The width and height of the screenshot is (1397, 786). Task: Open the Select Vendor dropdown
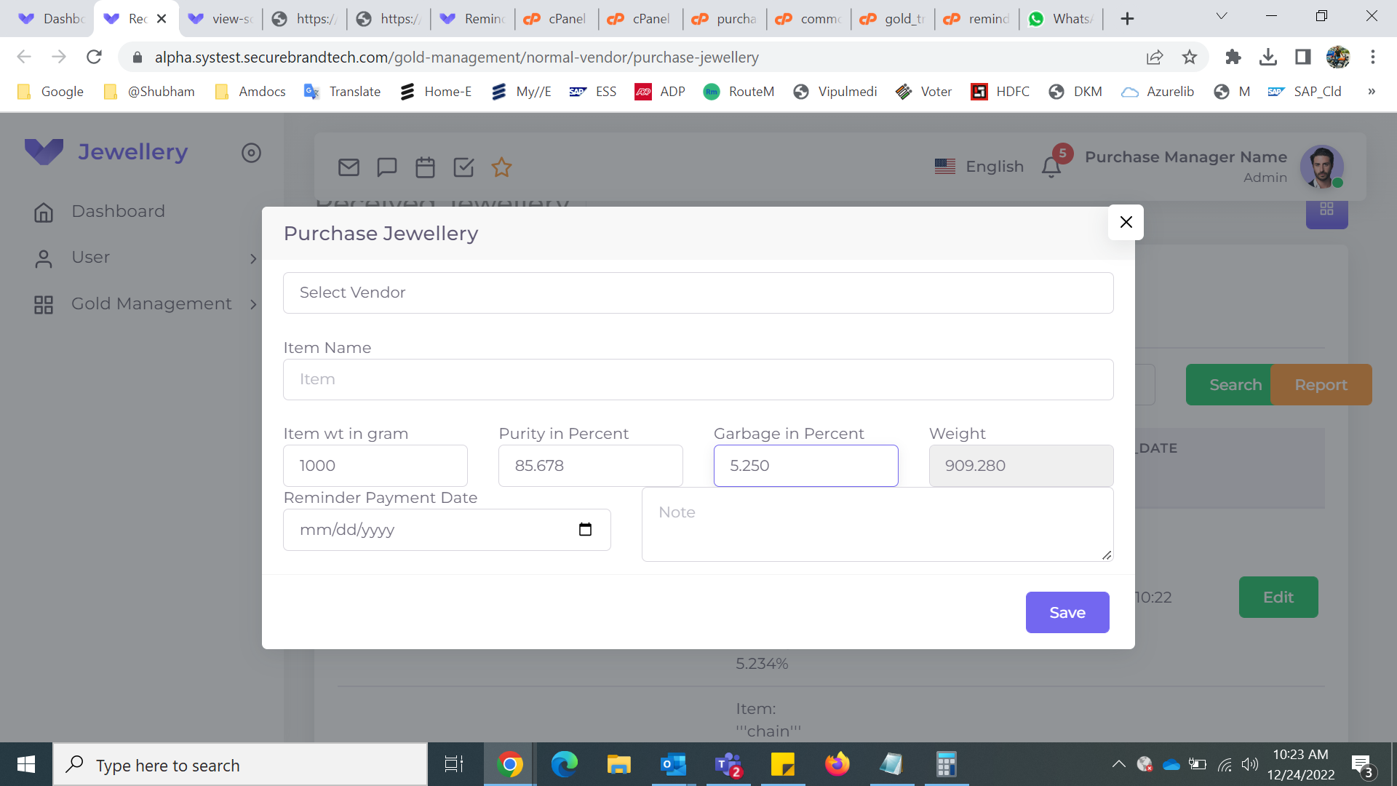(698, 293)
